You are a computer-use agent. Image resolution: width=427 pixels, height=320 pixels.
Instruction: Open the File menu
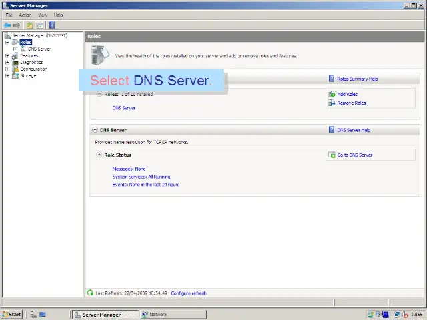point(9,15)
